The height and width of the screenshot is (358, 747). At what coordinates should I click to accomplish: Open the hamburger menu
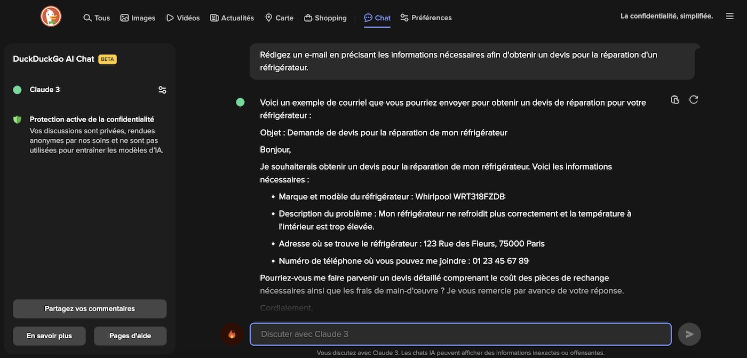pos(729,15)
